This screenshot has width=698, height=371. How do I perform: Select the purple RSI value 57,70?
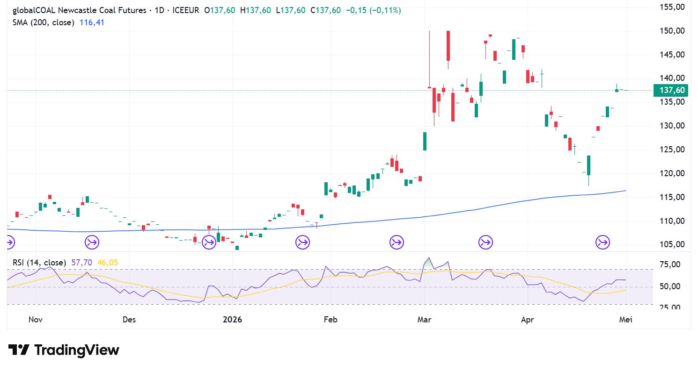click(x=82, y=263)
